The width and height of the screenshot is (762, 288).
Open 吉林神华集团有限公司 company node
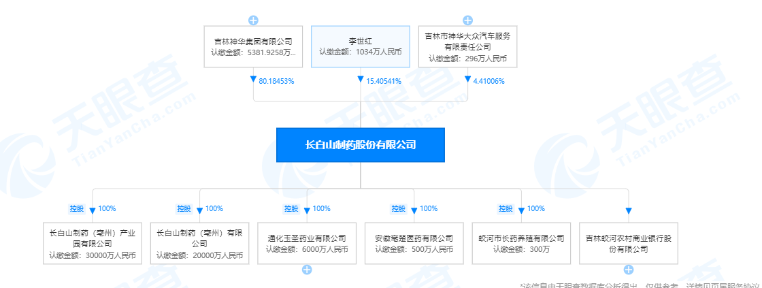tap(253, 46)
